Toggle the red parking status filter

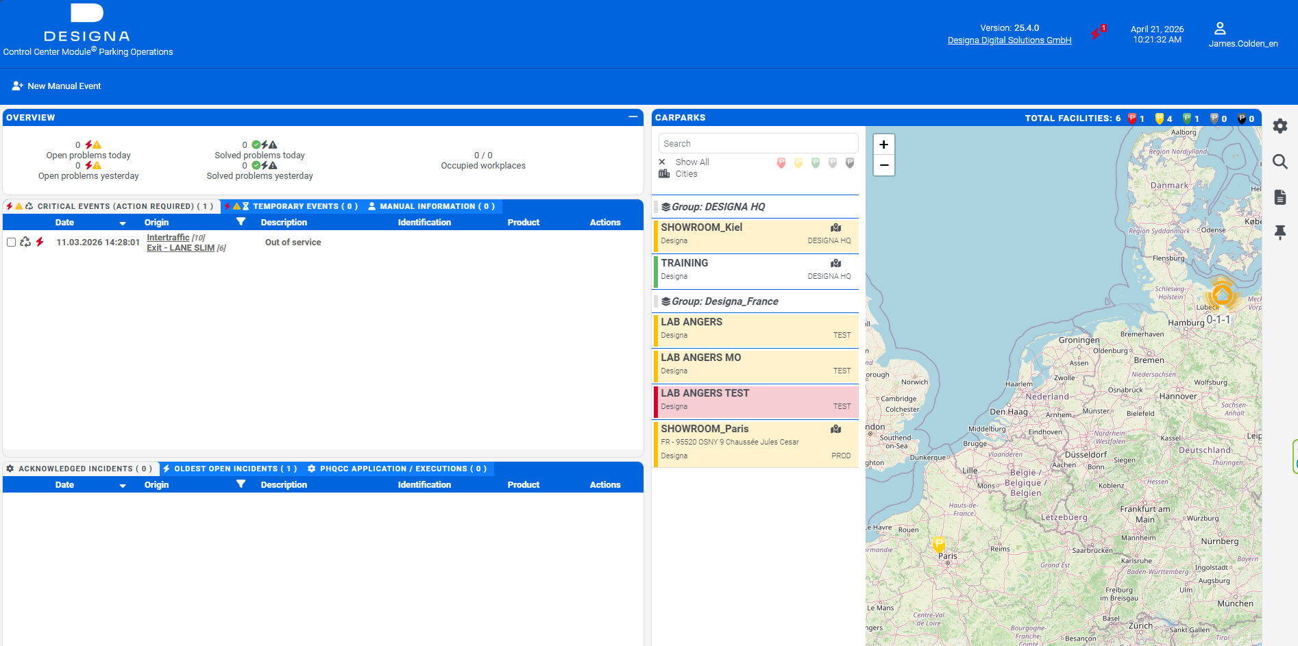point(781,163)
